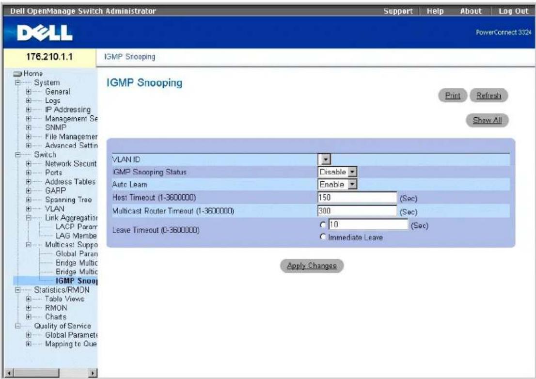Click the Show All button
The height and width of the screenshot is (379, 536).
pyautogui.click(x=487, y=120)
